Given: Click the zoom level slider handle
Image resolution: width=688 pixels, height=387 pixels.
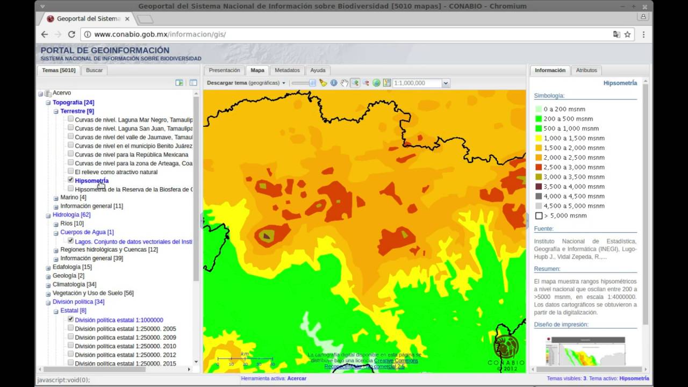Looking at the screenshot, I should (x=312, y=83).
